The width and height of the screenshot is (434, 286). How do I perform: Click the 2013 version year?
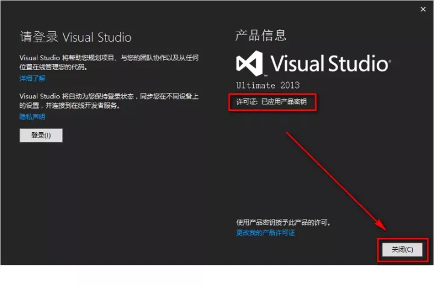[289, 85]
